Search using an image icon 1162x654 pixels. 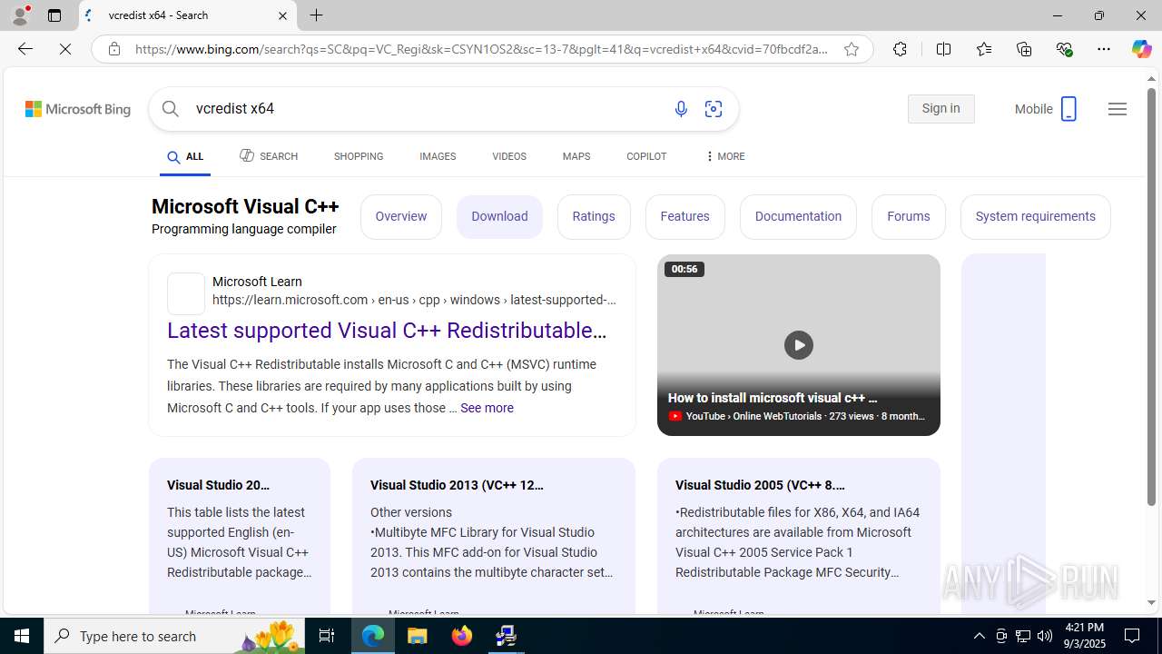tap(714, 109)
